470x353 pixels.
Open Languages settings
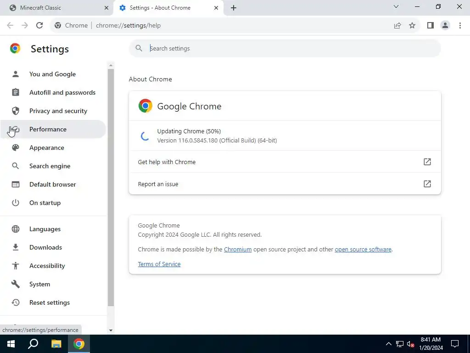pos(53,229)
